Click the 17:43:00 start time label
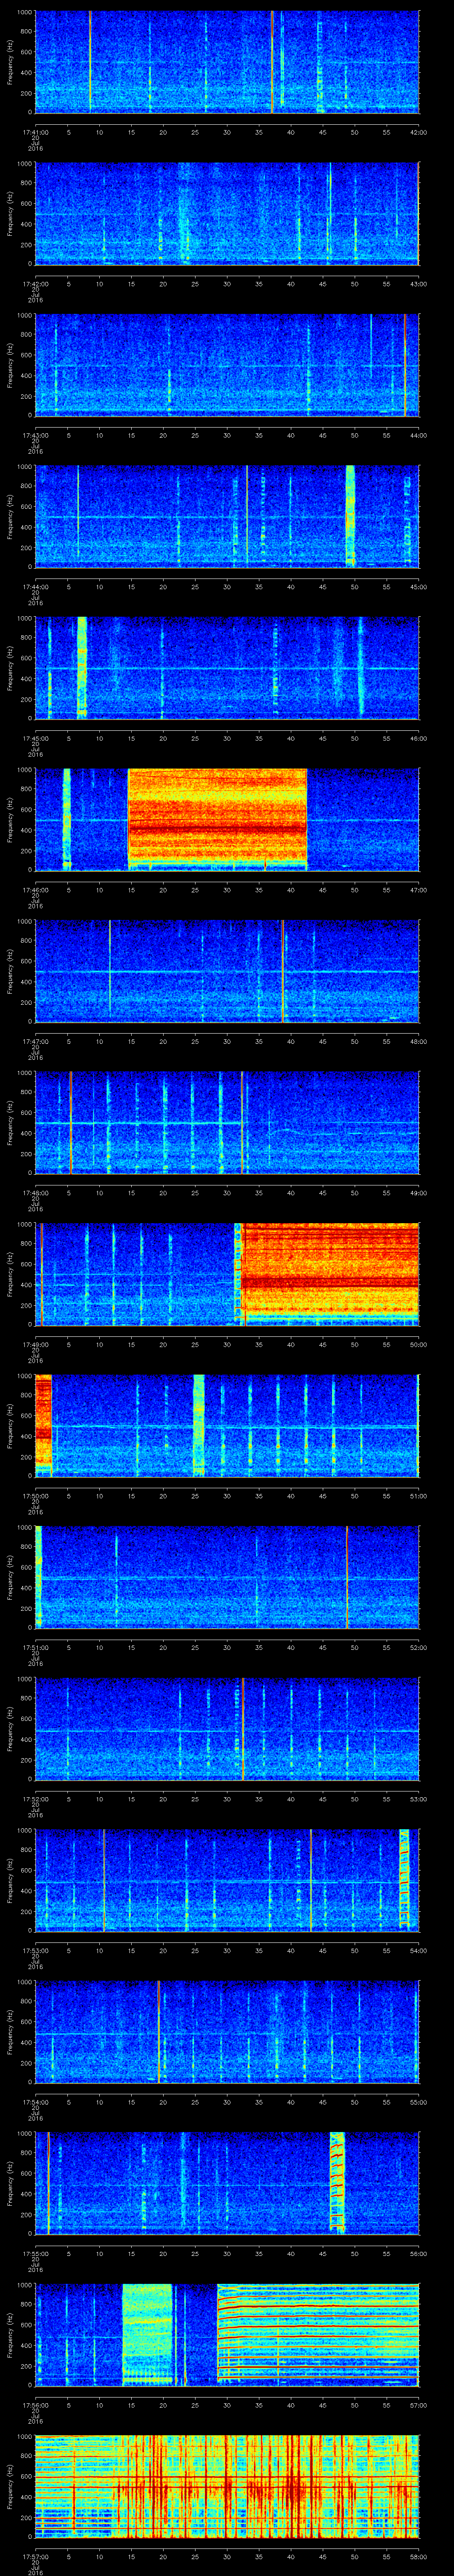Viewport: 454px width, 2576px height. coord(35,434)
